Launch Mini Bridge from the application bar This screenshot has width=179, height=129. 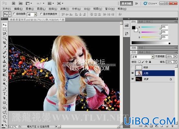[x=20, y=4]
